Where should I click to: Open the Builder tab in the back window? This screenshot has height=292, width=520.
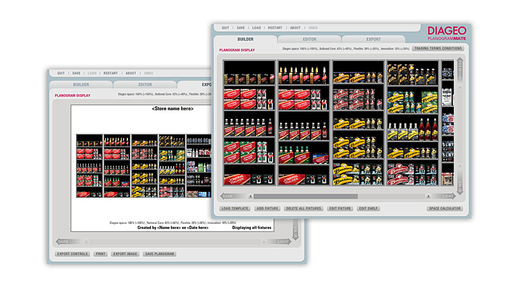tap(81, 84)
